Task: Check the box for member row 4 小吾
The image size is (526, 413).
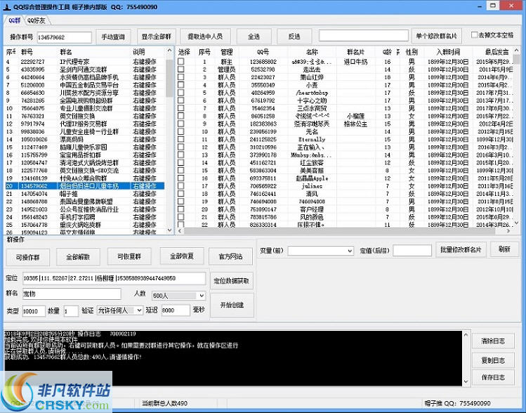Action: (180, 84)
